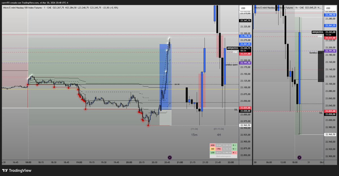Click the 31 date mark on the 1h time axis
The image size is (339, 176).
tap(309, 162)
